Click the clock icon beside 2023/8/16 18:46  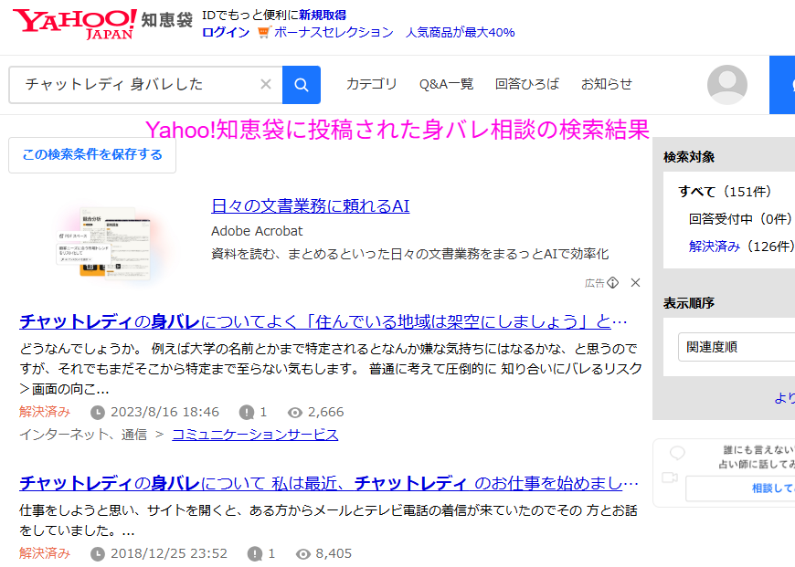coord(98,413)
